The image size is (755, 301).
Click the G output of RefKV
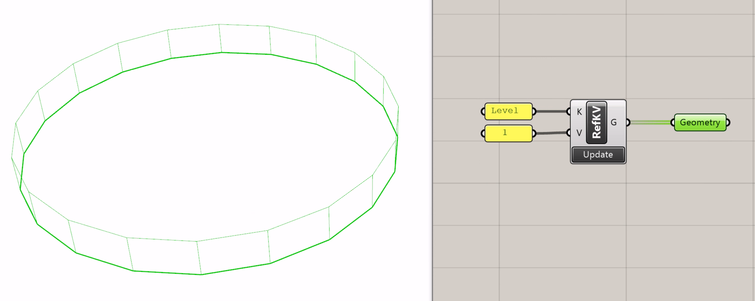614,122
